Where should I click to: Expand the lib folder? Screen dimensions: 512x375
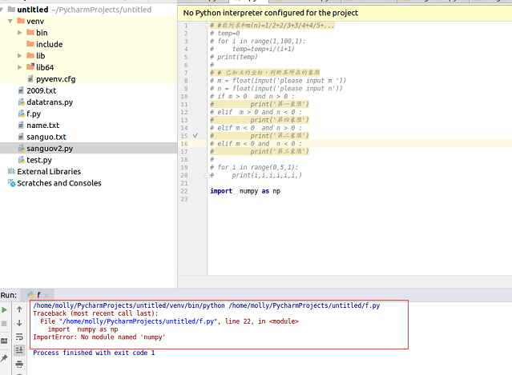tap(19, 56)
